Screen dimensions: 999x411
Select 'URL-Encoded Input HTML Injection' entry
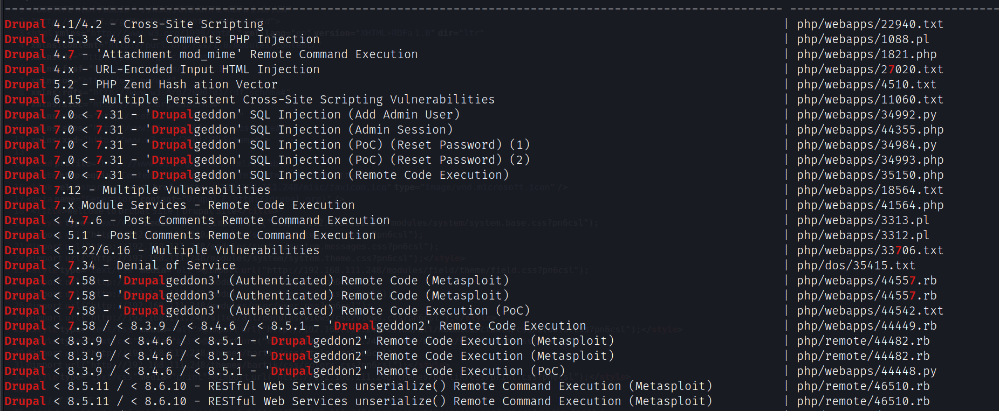207,69
